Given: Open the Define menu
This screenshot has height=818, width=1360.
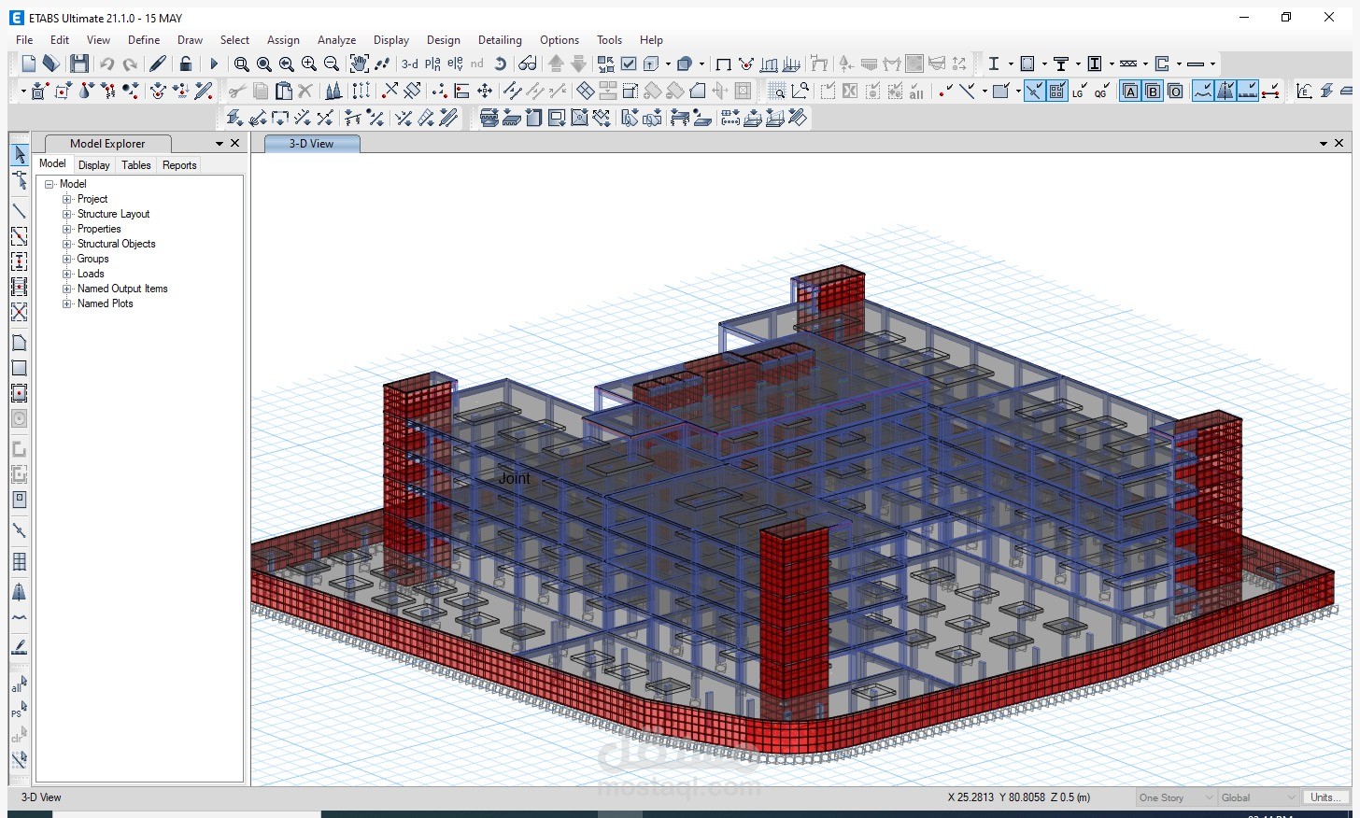Looking at the screenshot, I should [x=144, y=40].
